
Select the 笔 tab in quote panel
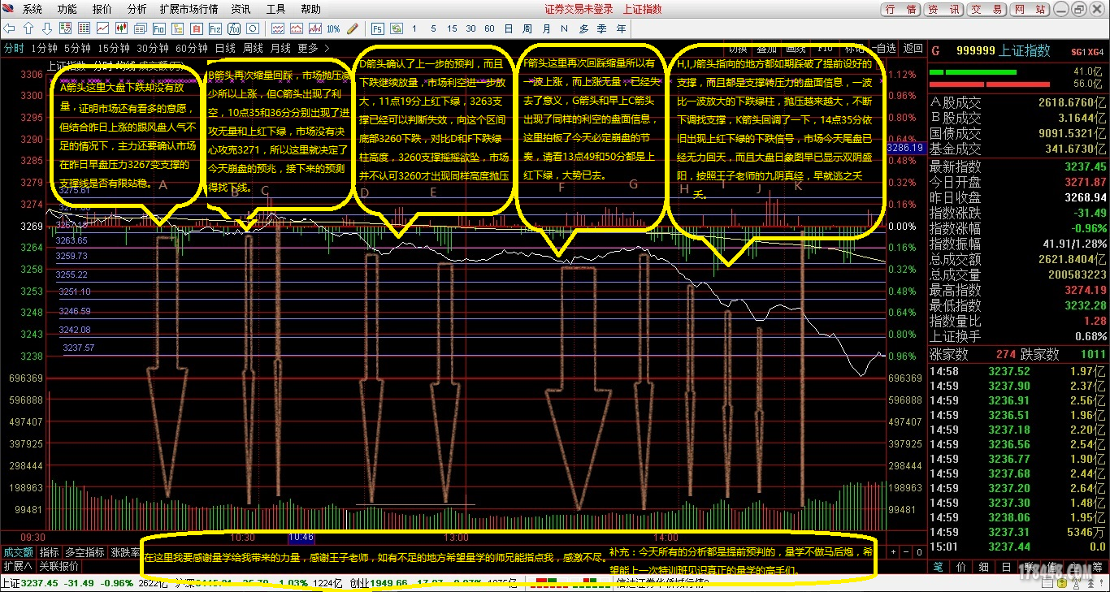(937, 567)
